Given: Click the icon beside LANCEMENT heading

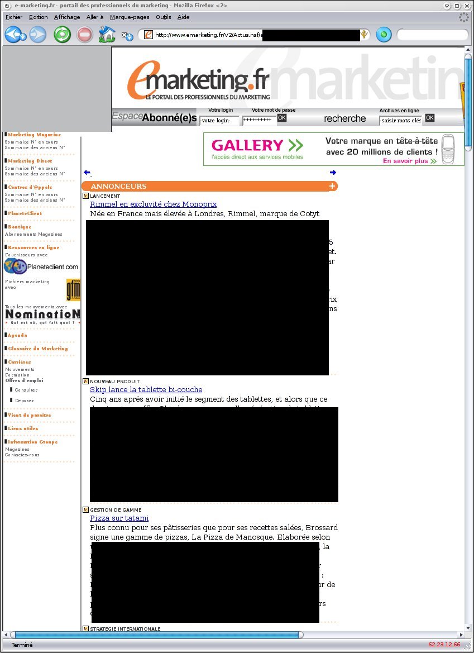Looking at the screenshot, I should tap(86, 196).
